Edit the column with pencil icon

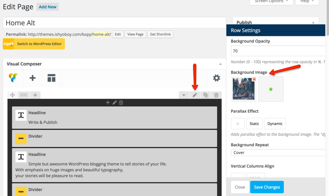[115, 103]
